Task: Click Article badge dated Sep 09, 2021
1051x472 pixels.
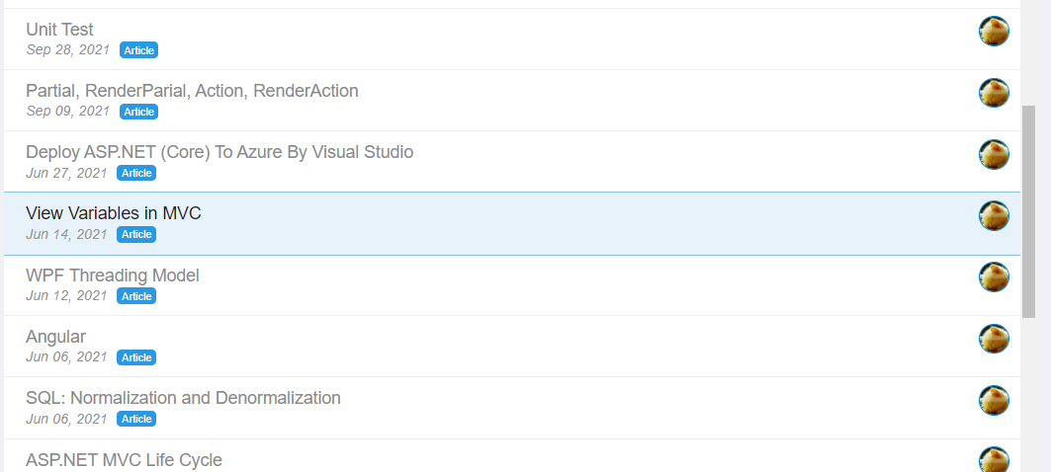Action: tap(138, 112)
